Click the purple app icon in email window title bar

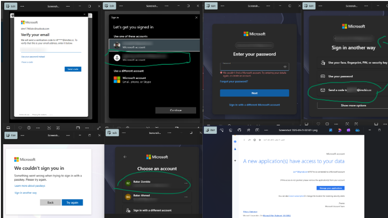click(x=348, y=130)
